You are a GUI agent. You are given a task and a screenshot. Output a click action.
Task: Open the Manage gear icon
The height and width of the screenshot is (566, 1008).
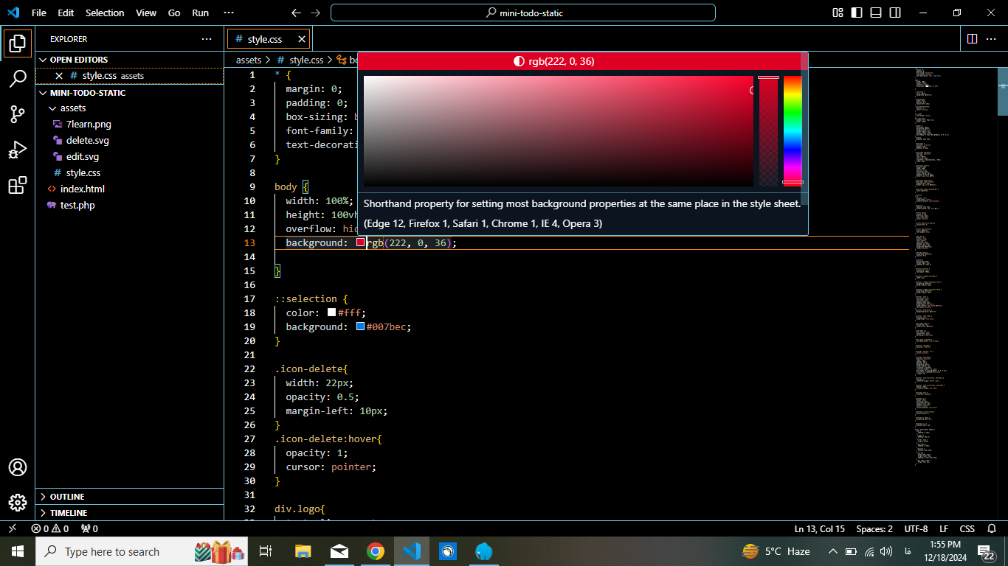tap(18, 503)
